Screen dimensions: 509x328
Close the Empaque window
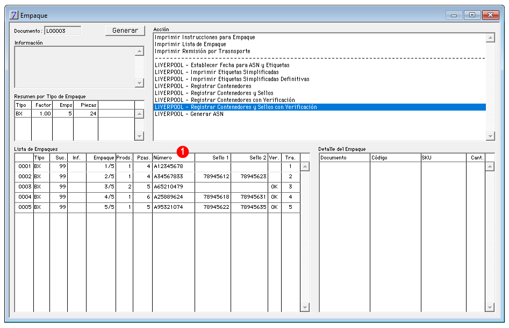tap(491, 15)
